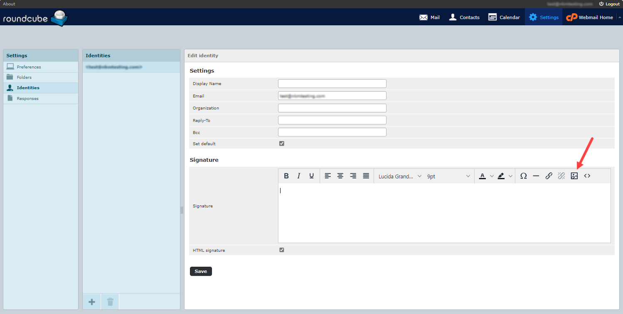Apply the text color A button
This screenshot has width=623, height=314.
pyautogui.click(x=482, y=176)
